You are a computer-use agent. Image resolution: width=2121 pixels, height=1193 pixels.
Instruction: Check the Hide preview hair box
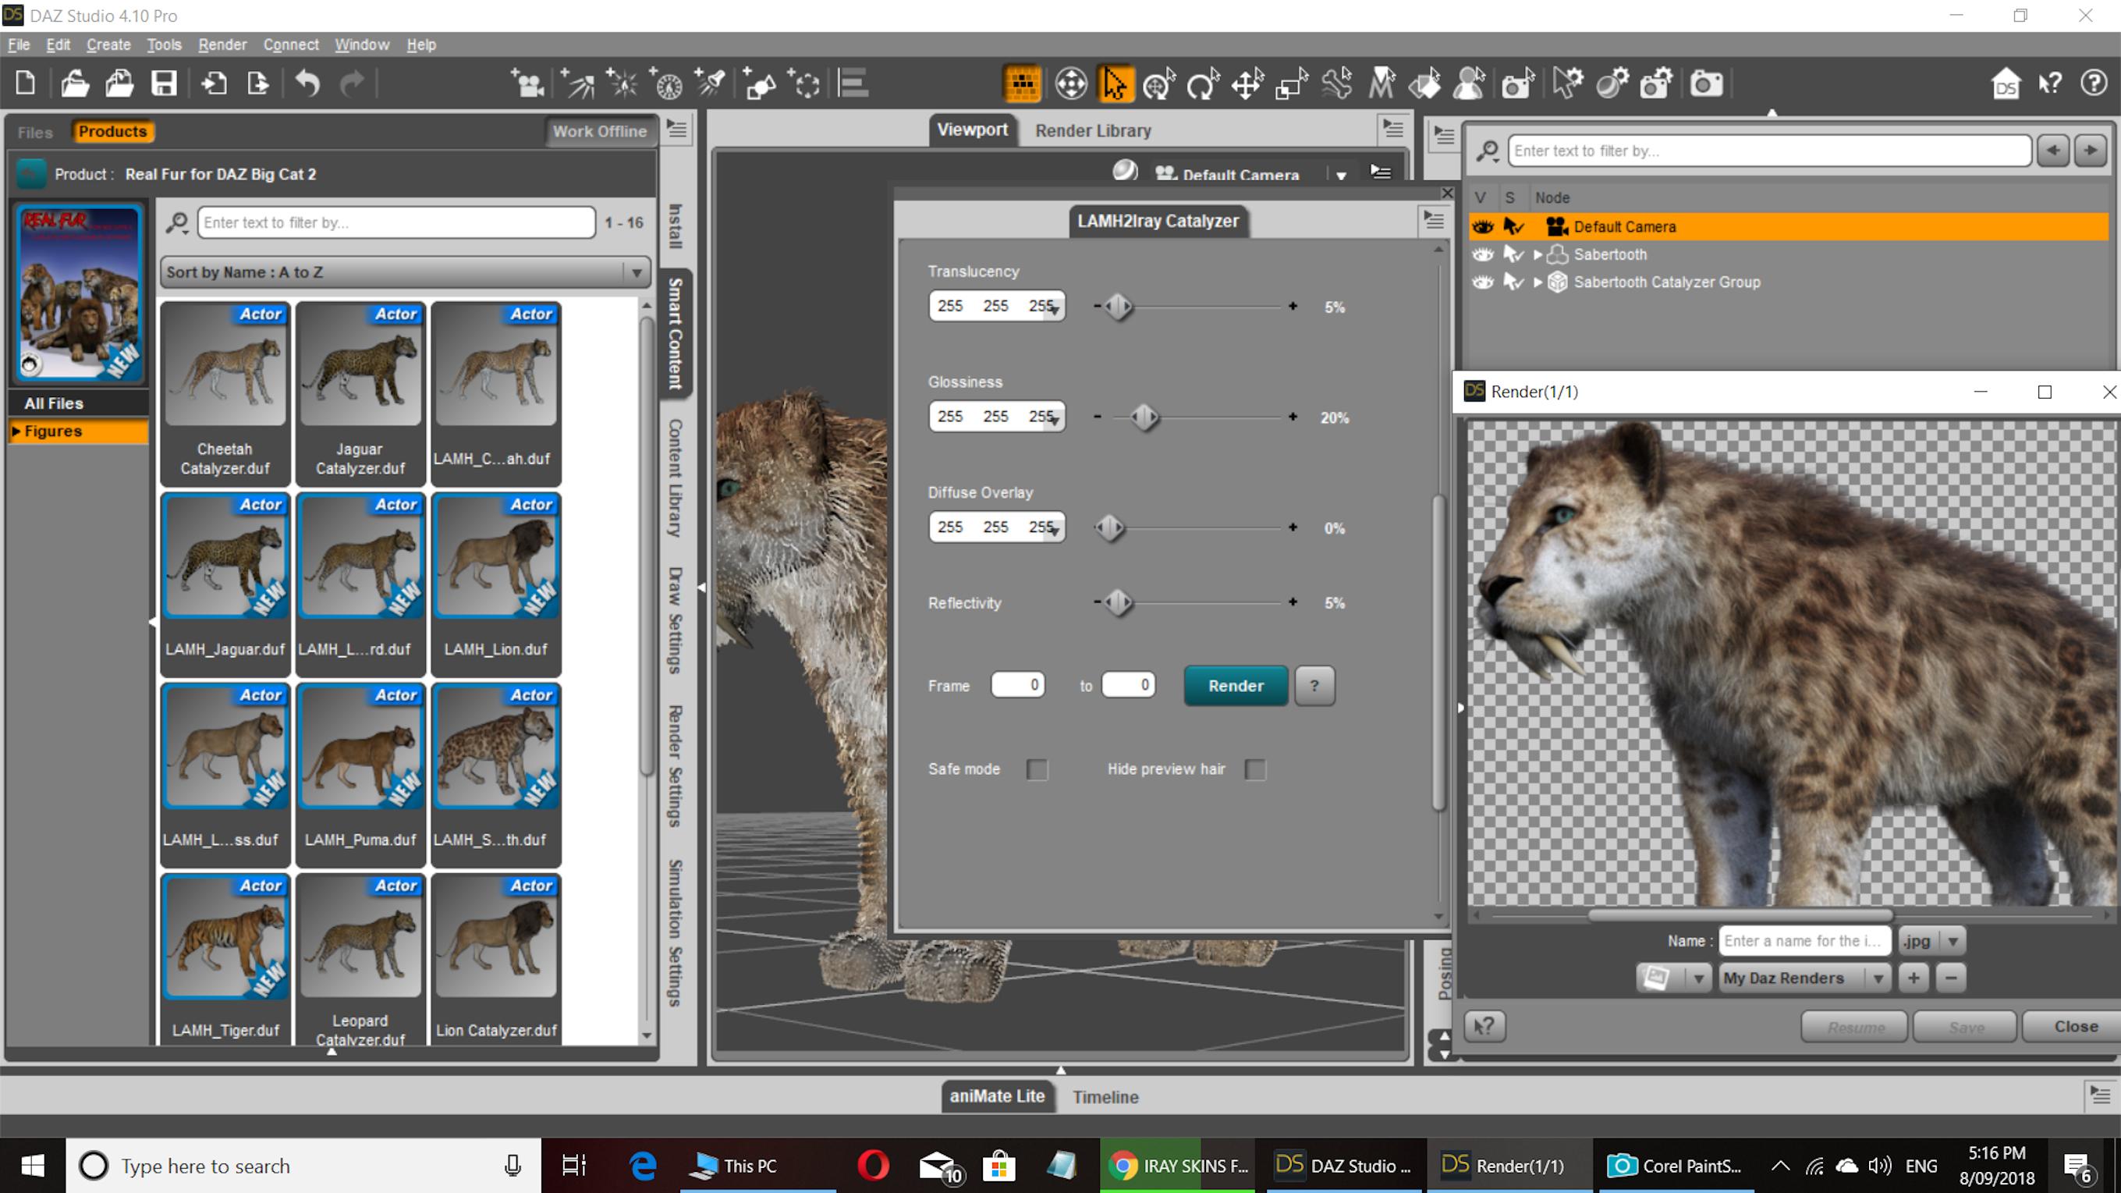1255,769
